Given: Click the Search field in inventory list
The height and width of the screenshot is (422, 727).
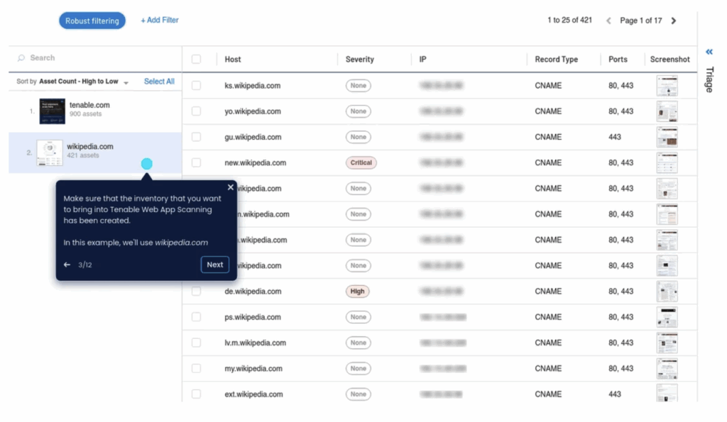Looking at the screenshot, I should pos(95,58).
